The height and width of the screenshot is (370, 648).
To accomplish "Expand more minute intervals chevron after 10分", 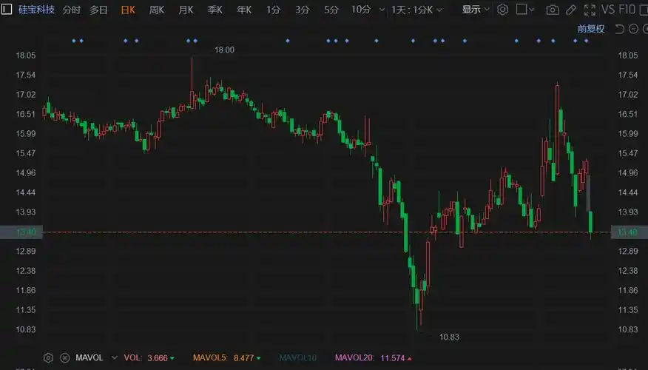I will pos(382,10).
